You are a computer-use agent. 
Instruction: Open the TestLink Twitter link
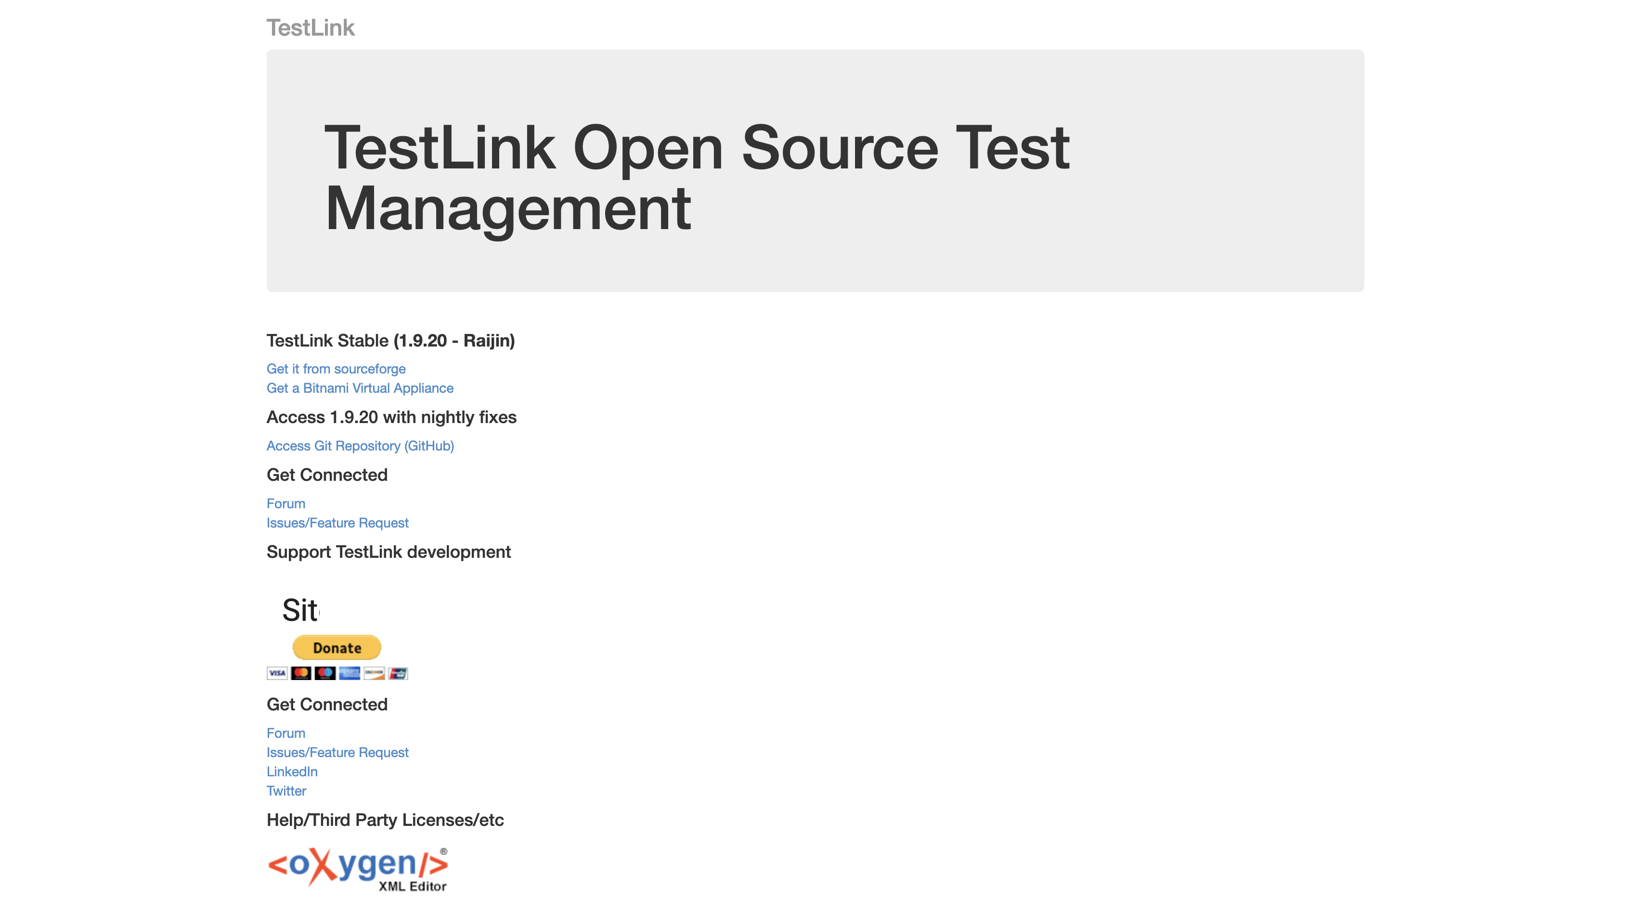[286, 790]
